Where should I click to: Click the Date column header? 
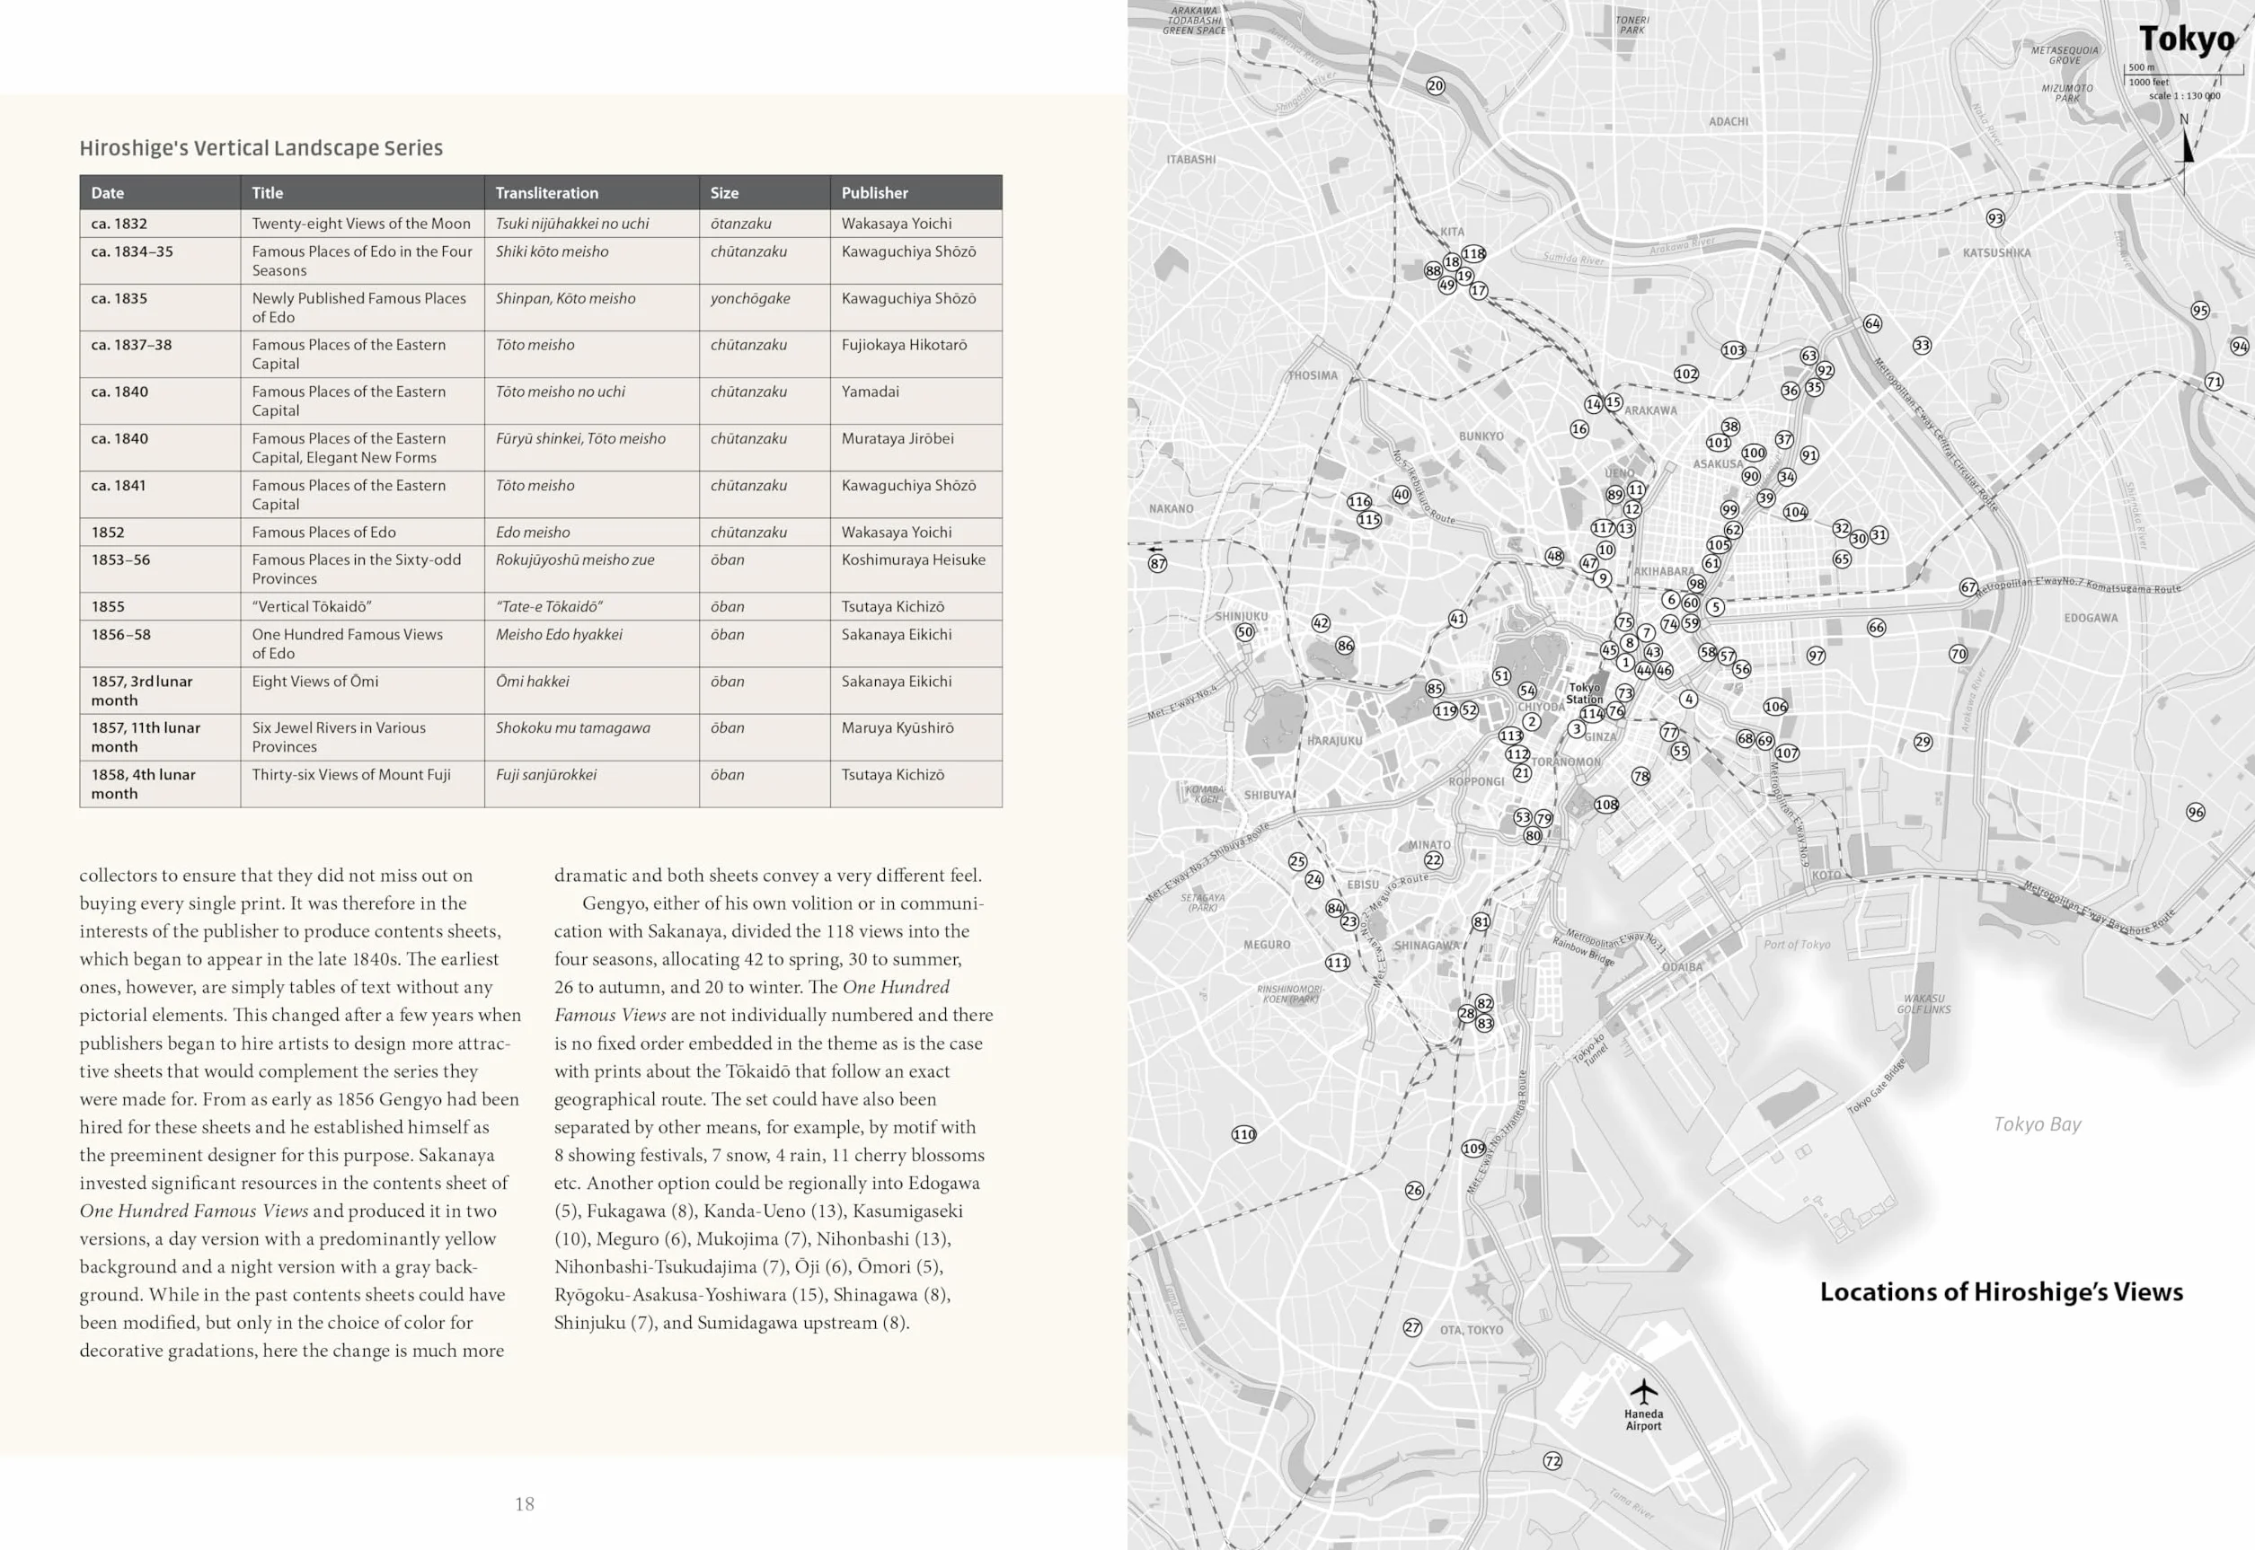pos(159,192)
